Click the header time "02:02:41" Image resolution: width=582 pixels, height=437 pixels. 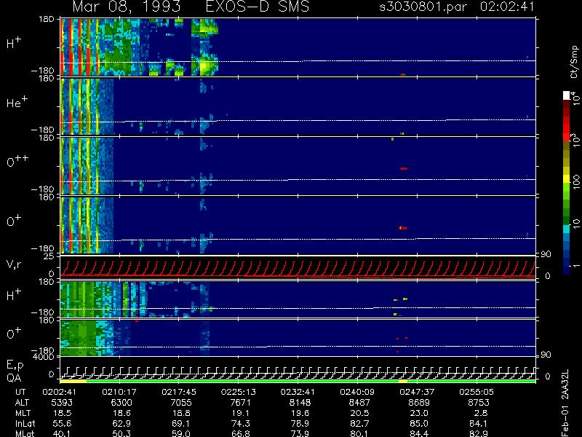point(507,7)
